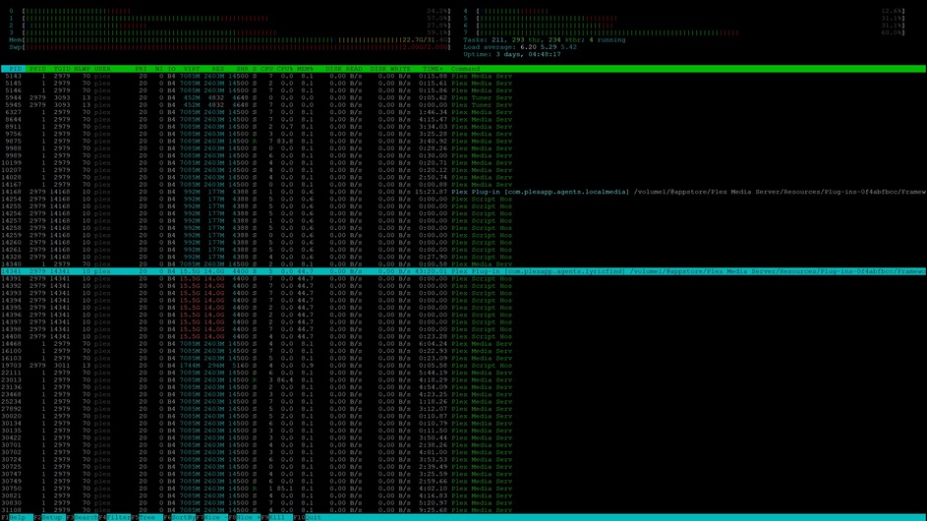Select Plex Tuner Serv row PID 5945

pyautogui.click(x=464, y=104)
